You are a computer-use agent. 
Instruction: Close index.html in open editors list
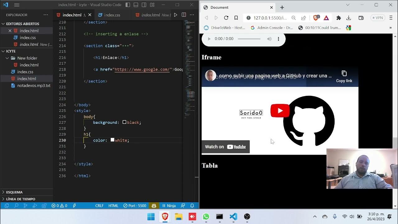10,31
